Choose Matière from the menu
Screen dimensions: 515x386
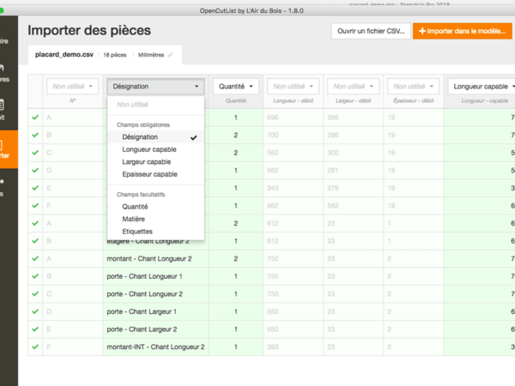[x=155, y=220]
